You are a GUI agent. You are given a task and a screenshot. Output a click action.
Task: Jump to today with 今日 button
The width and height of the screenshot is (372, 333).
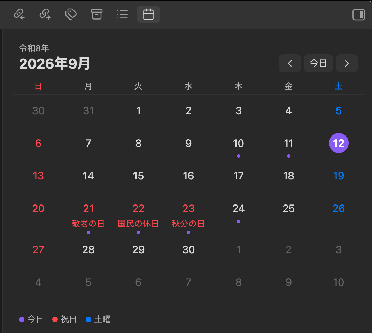[318, 63]
